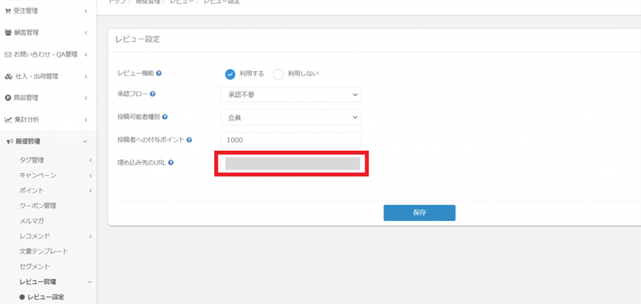Select the 利用しない radio option
This screenshot has width=641, height=304.
coord(279,74)
